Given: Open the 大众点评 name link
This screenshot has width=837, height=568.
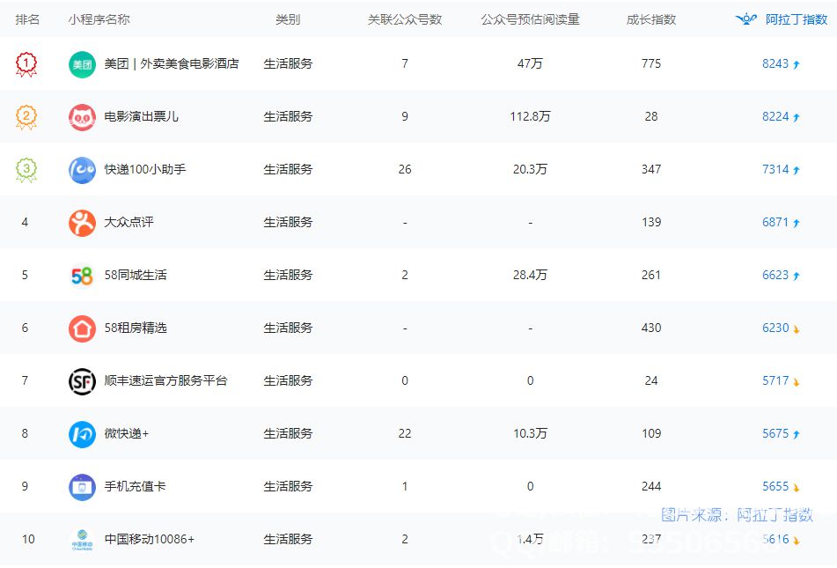Looking at the screenshot, I should [128, 222].
